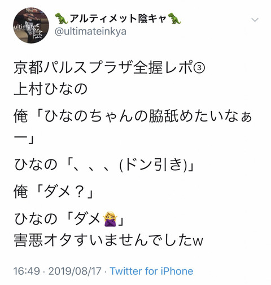
Task: Open the round profile avatar photo
Action: [x=31, y=25]
